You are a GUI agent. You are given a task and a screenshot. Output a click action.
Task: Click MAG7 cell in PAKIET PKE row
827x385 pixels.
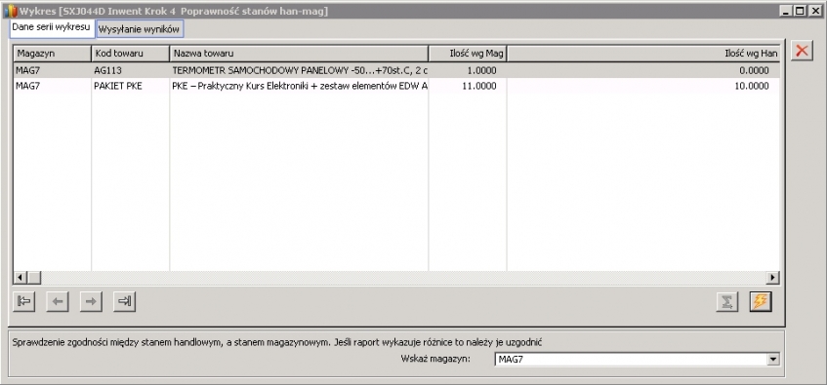[52, 86]
